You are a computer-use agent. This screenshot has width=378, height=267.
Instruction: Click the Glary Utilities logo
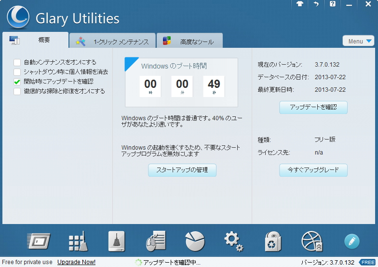(18, 17)
